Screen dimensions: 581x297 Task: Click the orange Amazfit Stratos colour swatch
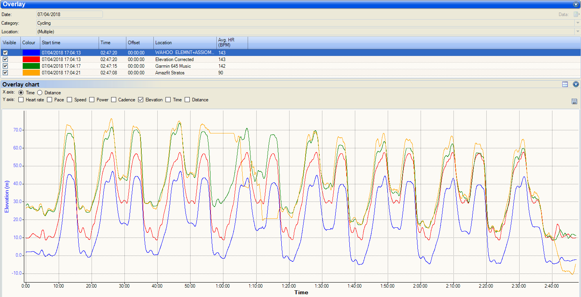point(31,73)
